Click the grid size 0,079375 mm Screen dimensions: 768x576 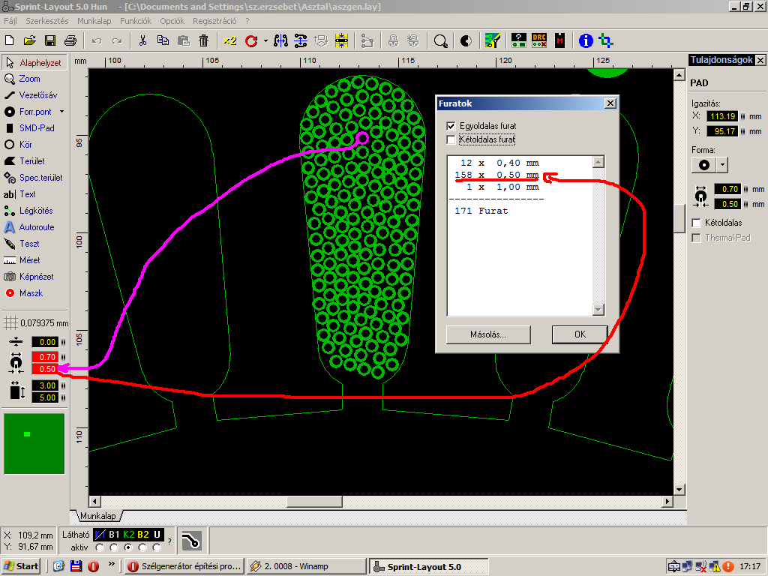(x=37, y=323)
